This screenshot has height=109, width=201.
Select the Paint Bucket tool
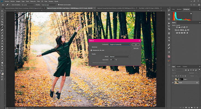pyautogui.click(x=2, y=44)
